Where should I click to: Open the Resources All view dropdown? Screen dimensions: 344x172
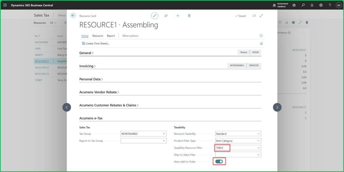(x=53, y=23)
